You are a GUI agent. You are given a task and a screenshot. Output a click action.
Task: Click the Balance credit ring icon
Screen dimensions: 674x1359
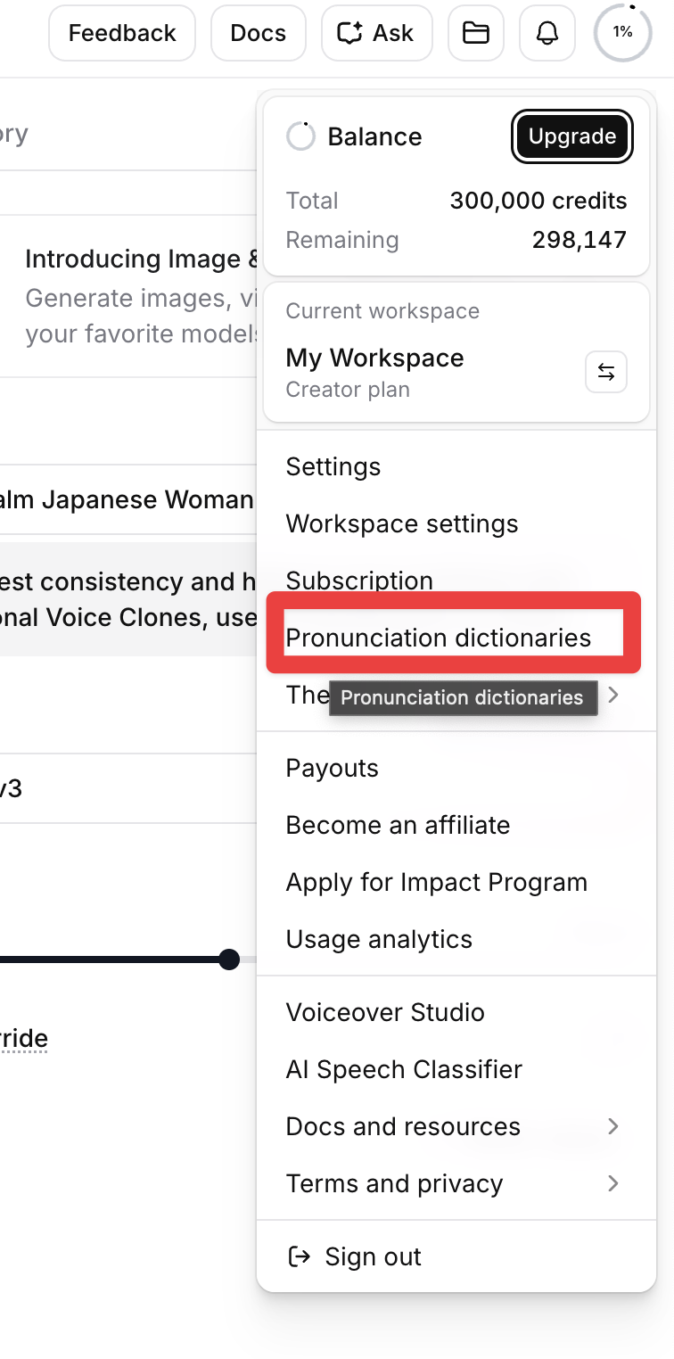[300, 136]
